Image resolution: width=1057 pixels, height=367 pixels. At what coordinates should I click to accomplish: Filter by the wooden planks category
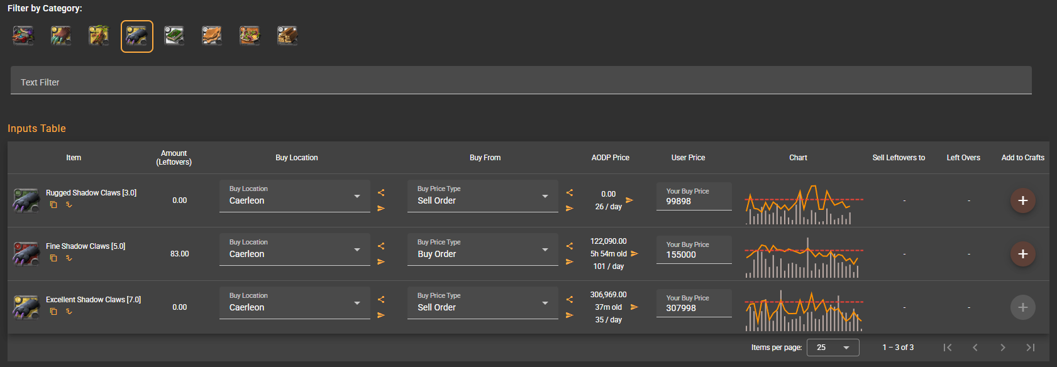(x=287, y=36)
